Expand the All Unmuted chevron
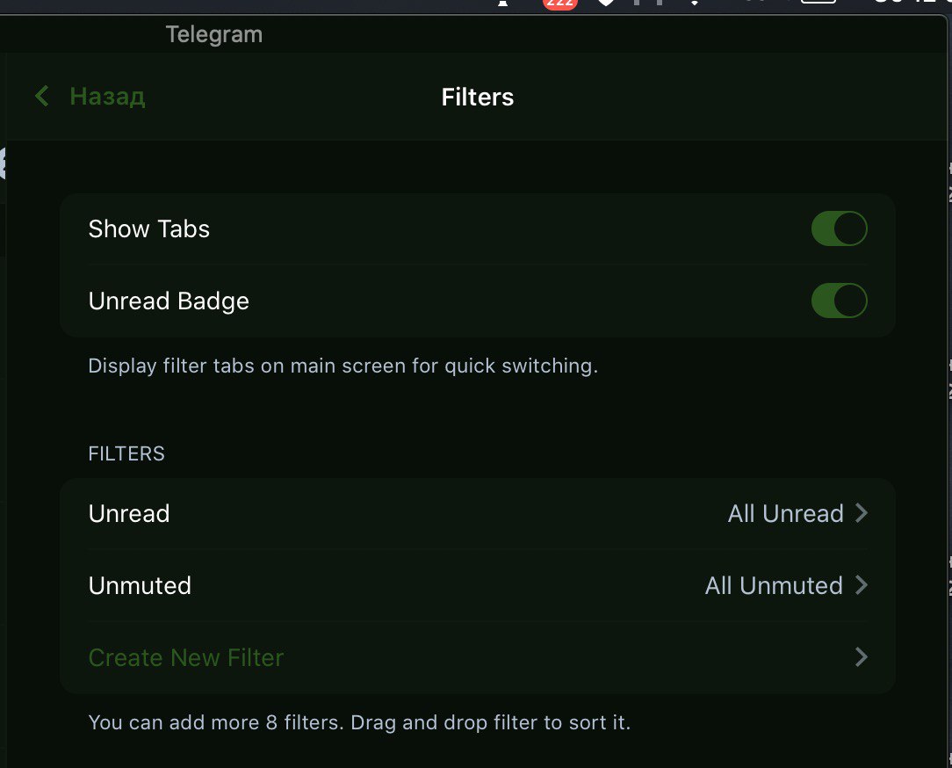 click(861, 585)
